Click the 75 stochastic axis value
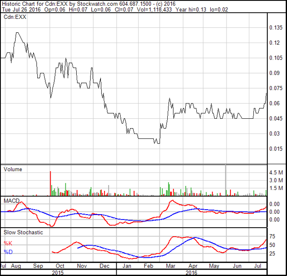The image size is (287, 276). 272,237
